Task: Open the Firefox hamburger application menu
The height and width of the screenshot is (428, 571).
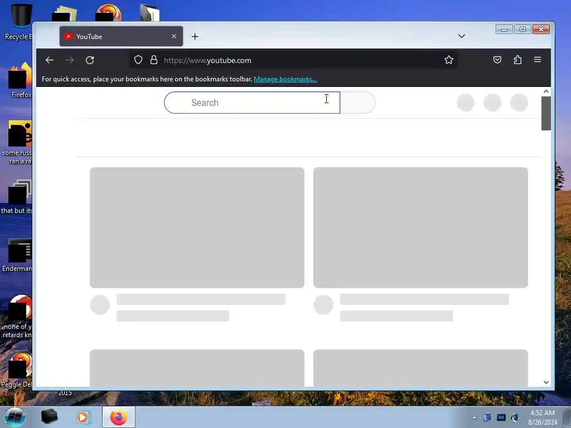Action: click(x=538, y=60)
